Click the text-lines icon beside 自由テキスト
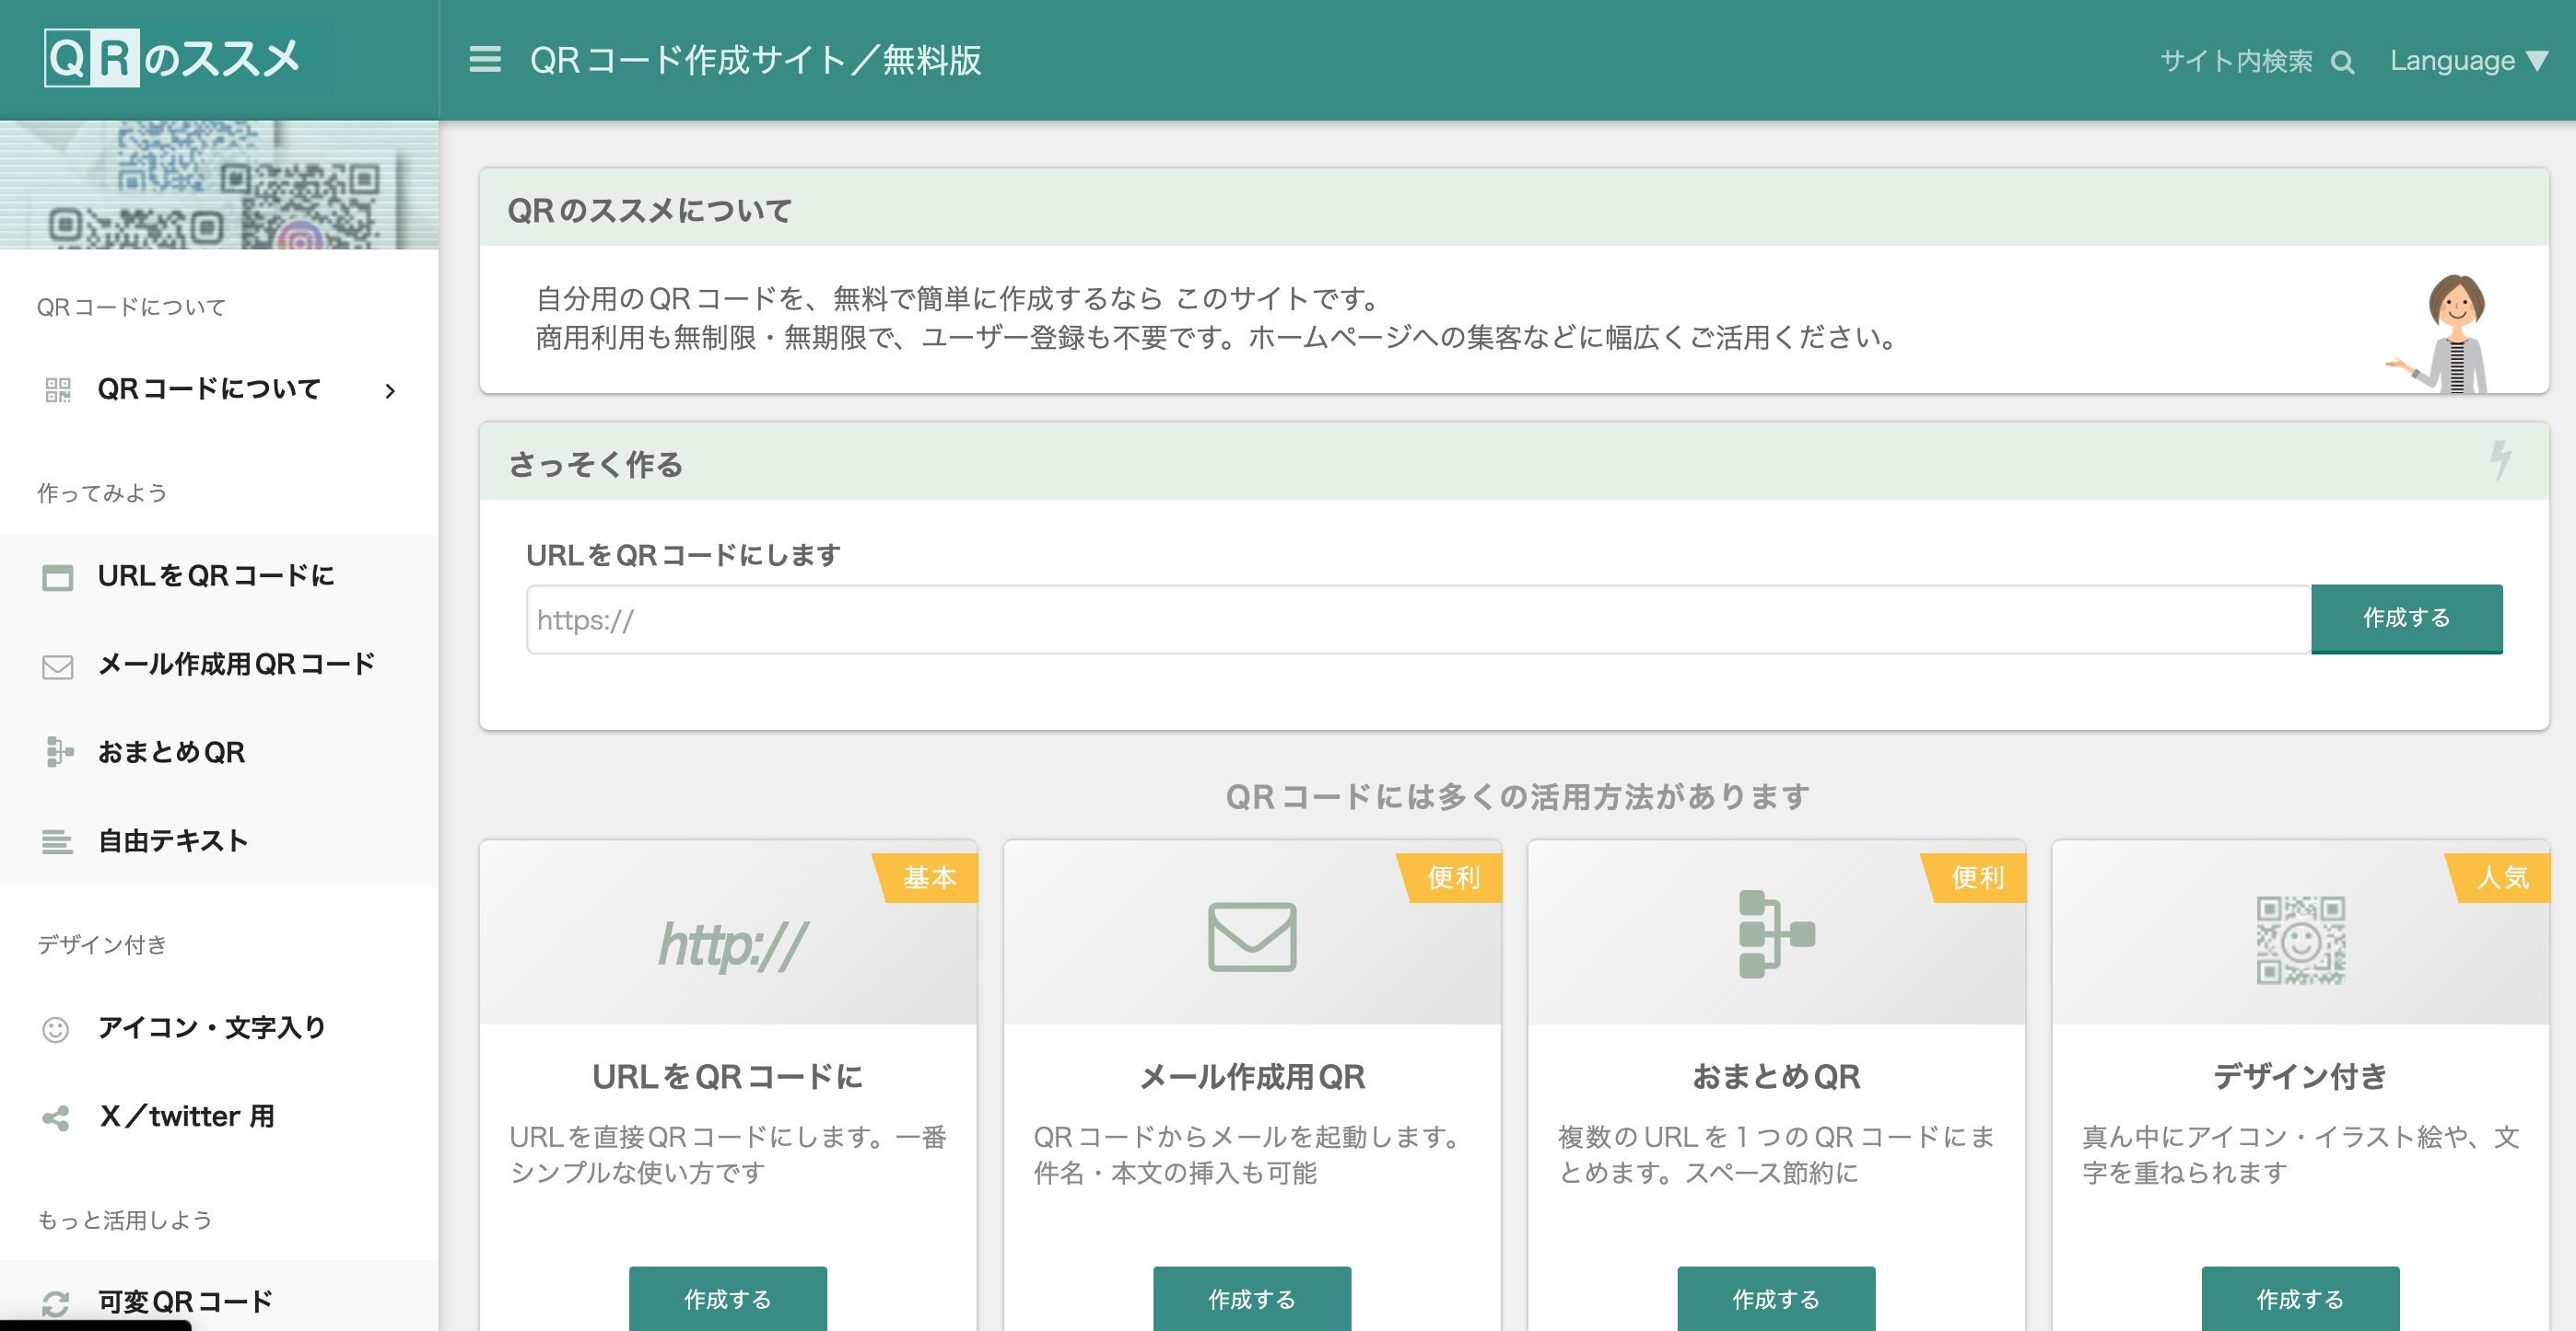This screenshot has width=2576, height=1331. 58,840
